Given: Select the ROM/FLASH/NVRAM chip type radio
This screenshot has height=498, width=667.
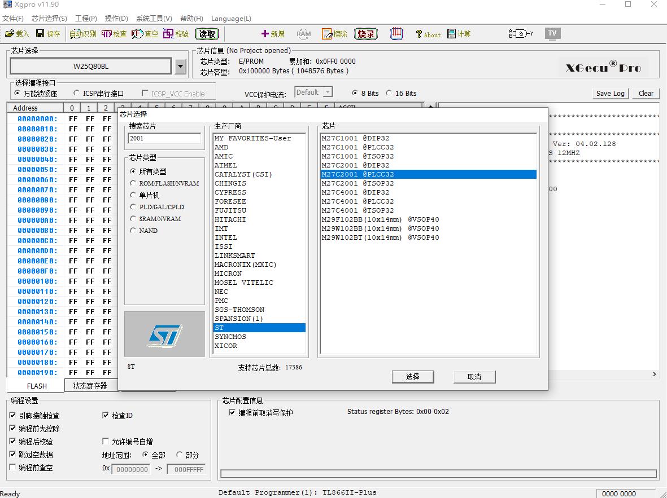Looking at the screenshot, I should pyautogui.click(x=133, y=183).
